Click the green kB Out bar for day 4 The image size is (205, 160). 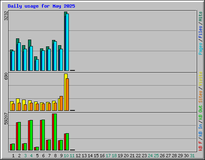point(31,135)
